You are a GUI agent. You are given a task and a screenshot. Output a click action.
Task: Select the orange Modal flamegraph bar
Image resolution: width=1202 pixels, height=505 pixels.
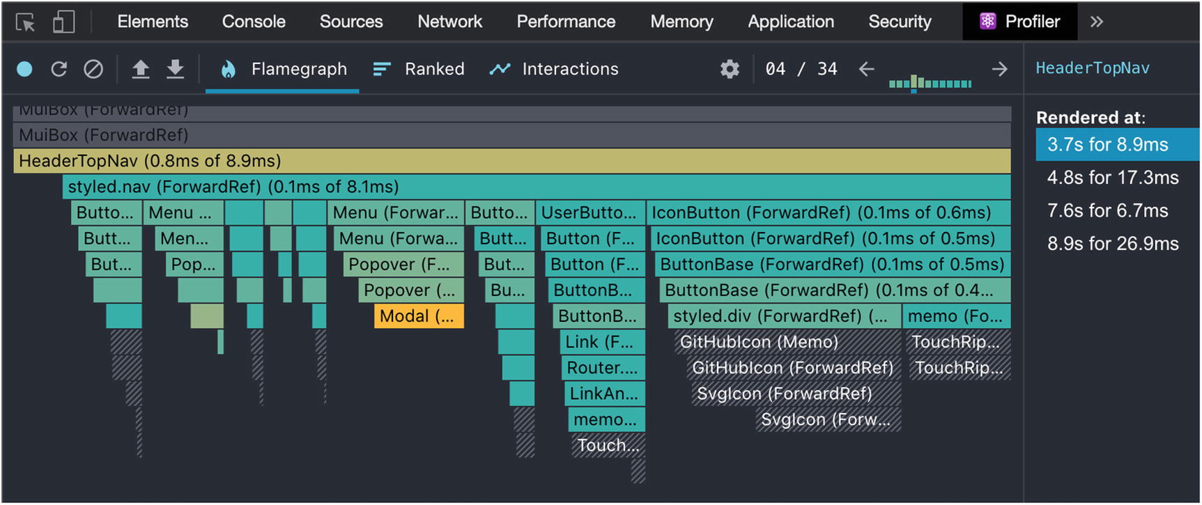(419, 316)
